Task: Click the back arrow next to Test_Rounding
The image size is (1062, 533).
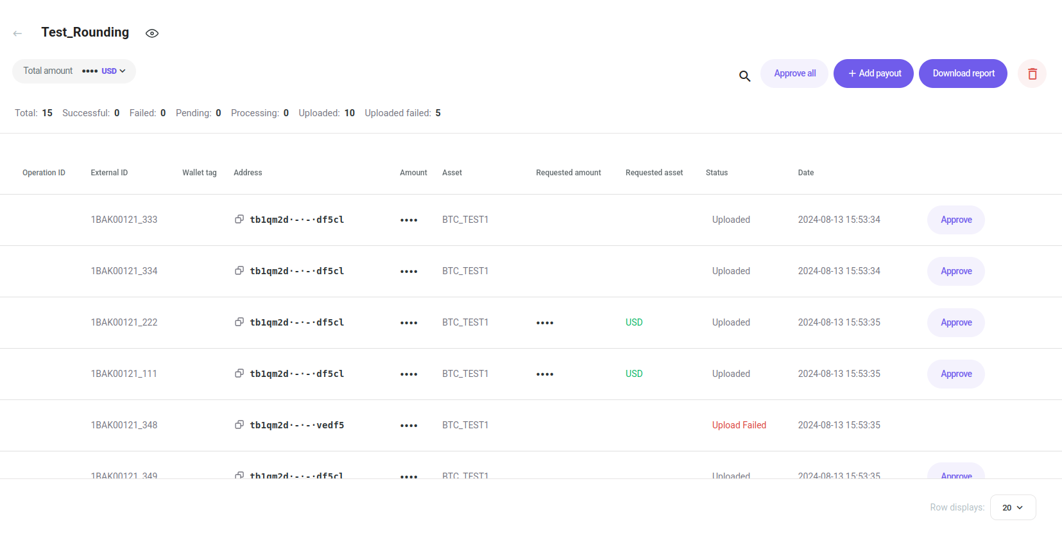Action: (18, 33)
